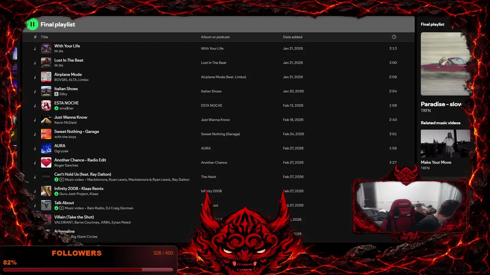The width and height of the screenshot is (490, 275).
Task: Click the Just Wanna Know cover art
Action: 46,120
